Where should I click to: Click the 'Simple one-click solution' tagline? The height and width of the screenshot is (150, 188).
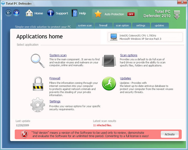[x=43, y=27]
